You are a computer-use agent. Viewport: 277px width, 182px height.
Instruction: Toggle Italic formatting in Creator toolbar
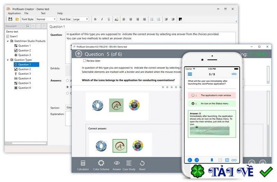pos(102,19)
